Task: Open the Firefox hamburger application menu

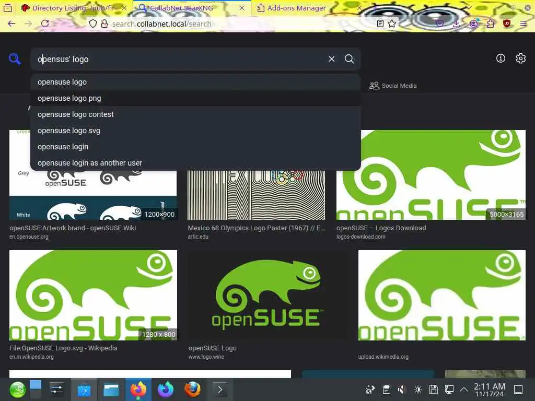Action: pos(524,23)
